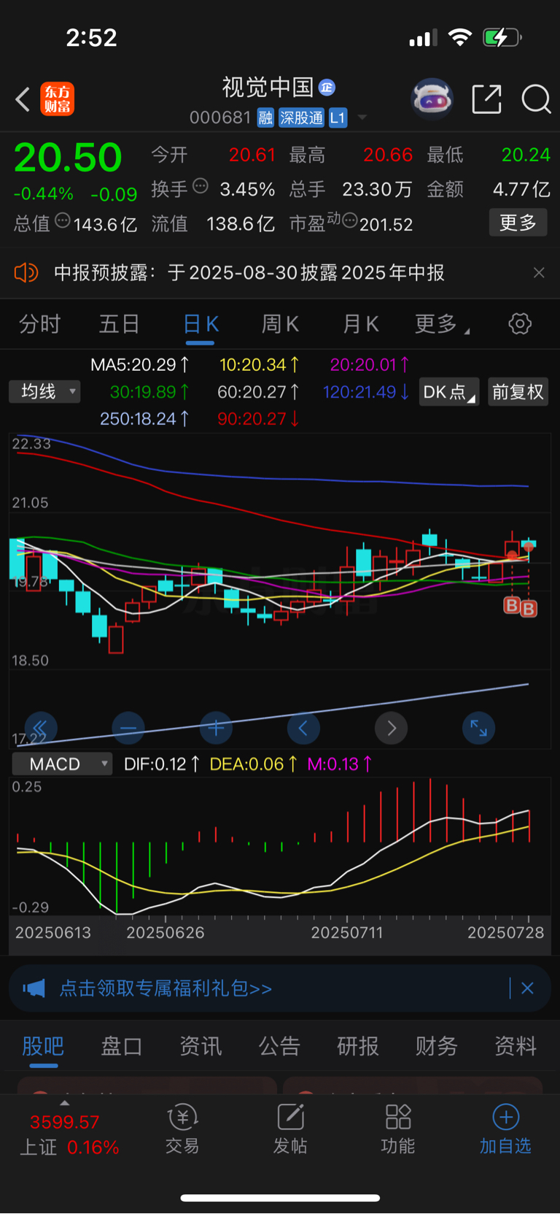Viewport: 560px width, 1214px height.
Task: Switch to 资讯 tab
Action: (201, 1046)
